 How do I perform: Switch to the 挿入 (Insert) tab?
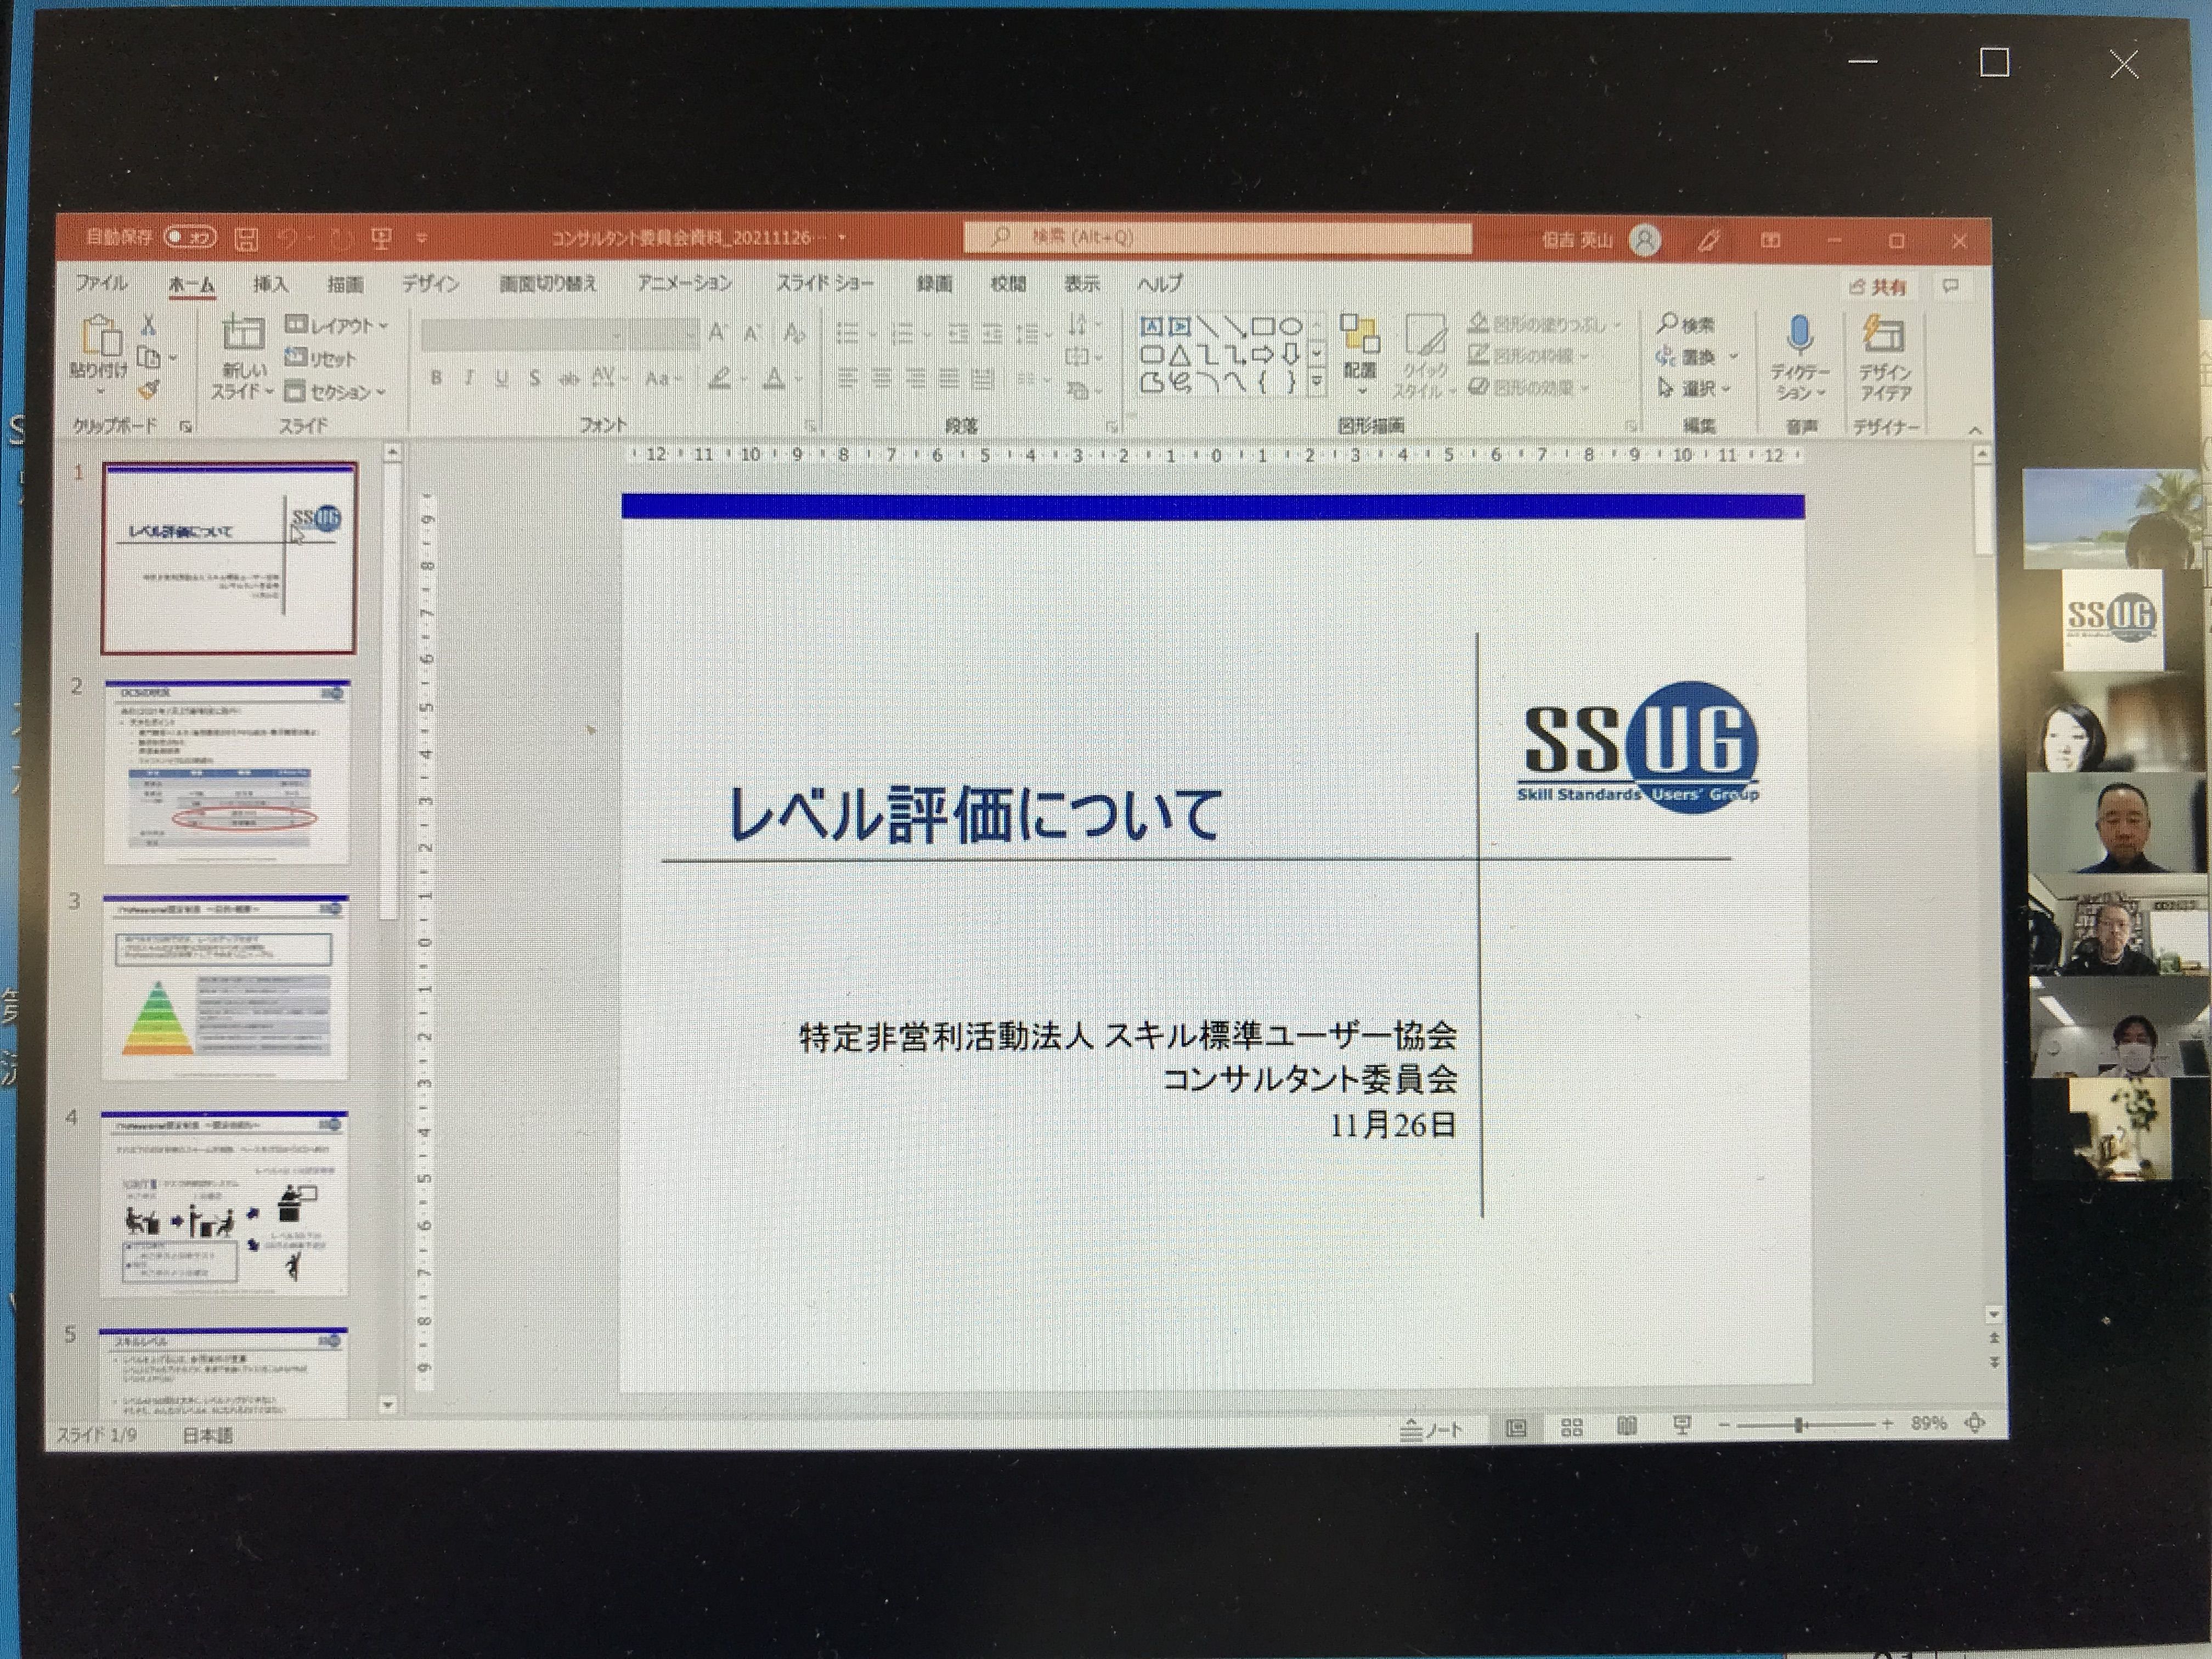point(270,284)
